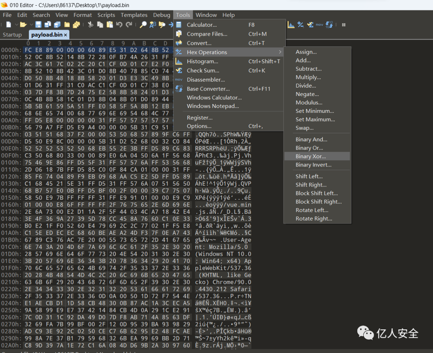Select Binary Xor... in the submenu
The image size is (433, 353).
[317, 156]
